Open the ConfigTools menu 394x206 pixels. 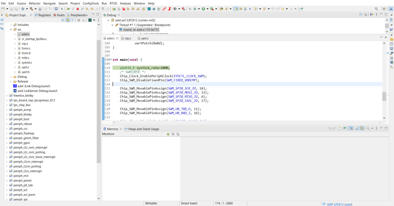91,3
